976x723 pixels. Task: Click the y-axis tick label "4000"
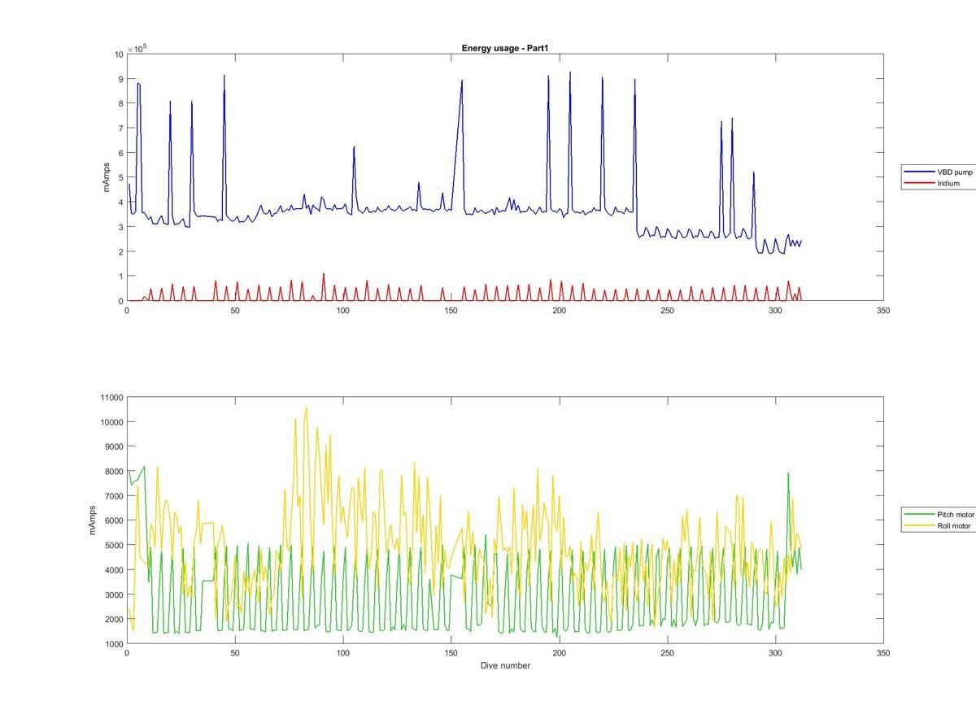(112, 570)
